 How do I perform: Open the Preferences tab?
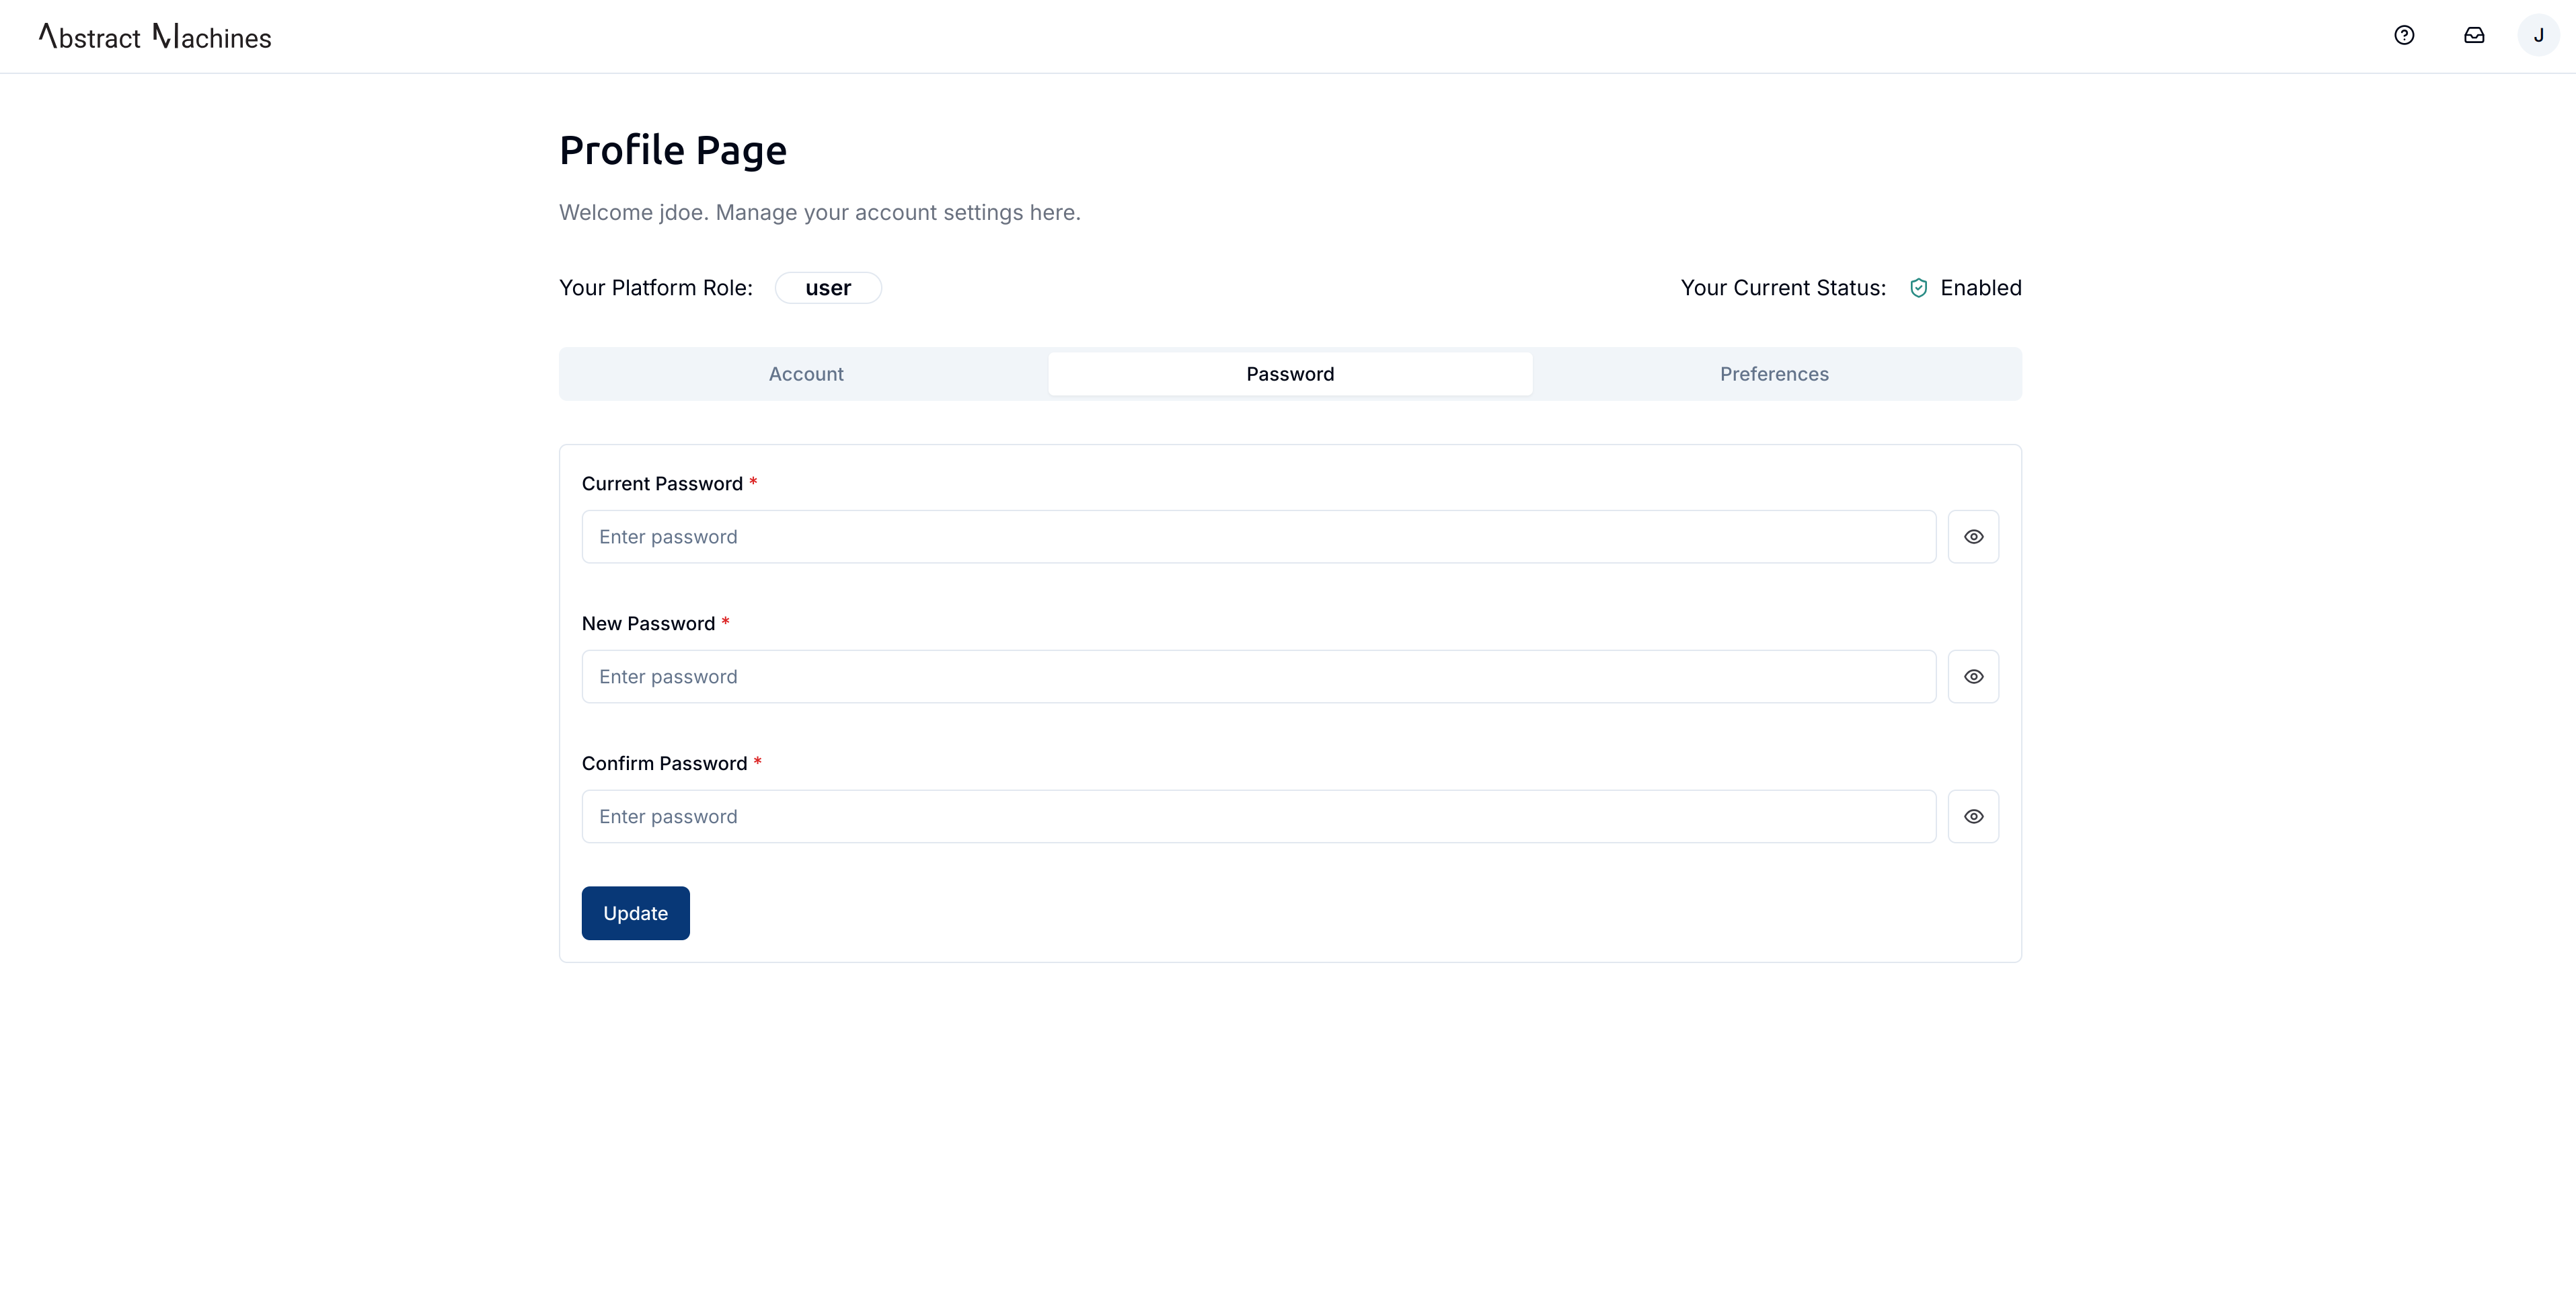(x=1774, y=374)
